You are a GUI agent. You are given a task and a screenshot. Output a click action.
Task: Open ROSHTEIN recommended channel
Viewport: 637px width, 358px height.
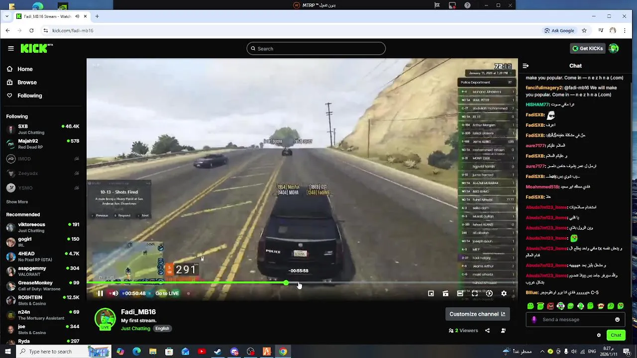pyautogui.click(x=43, y=300)
